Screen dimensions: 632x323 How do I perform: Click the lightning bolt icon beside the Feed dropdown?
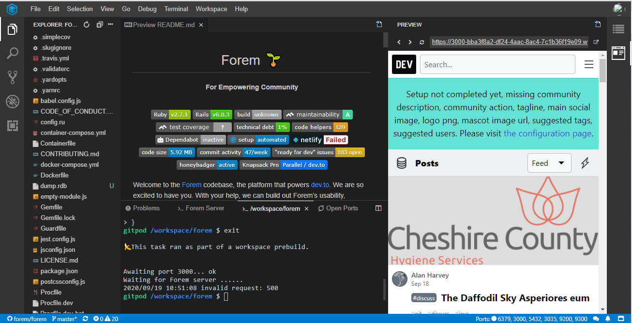click(x=585, y=163)
